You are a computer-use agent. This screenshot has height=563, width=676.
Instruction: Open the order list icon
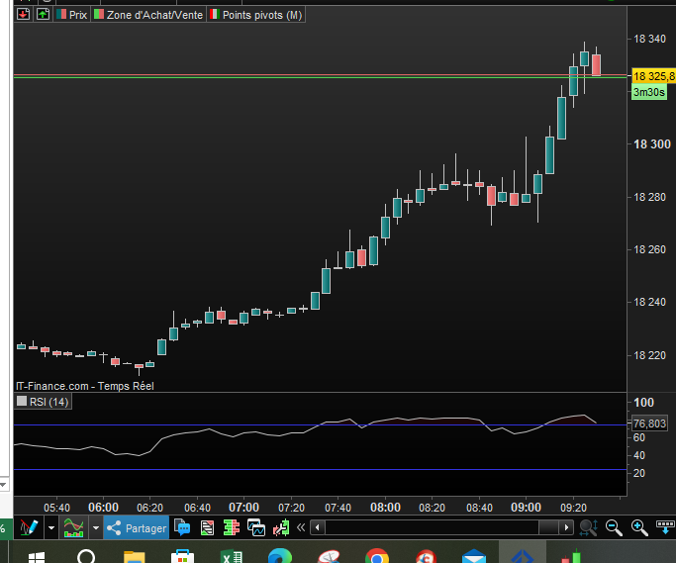click(208, 527)
